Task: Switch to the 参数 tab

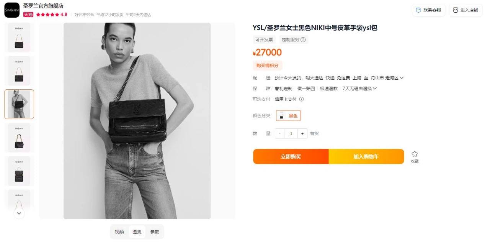Action: point(155,232)
